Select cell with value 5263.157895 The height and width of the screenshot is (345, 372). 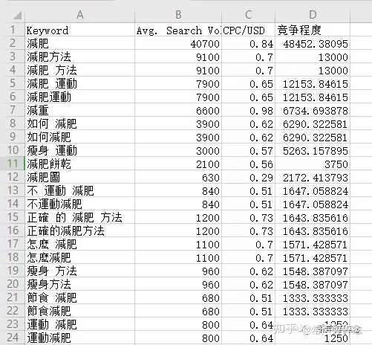[313, 150]
